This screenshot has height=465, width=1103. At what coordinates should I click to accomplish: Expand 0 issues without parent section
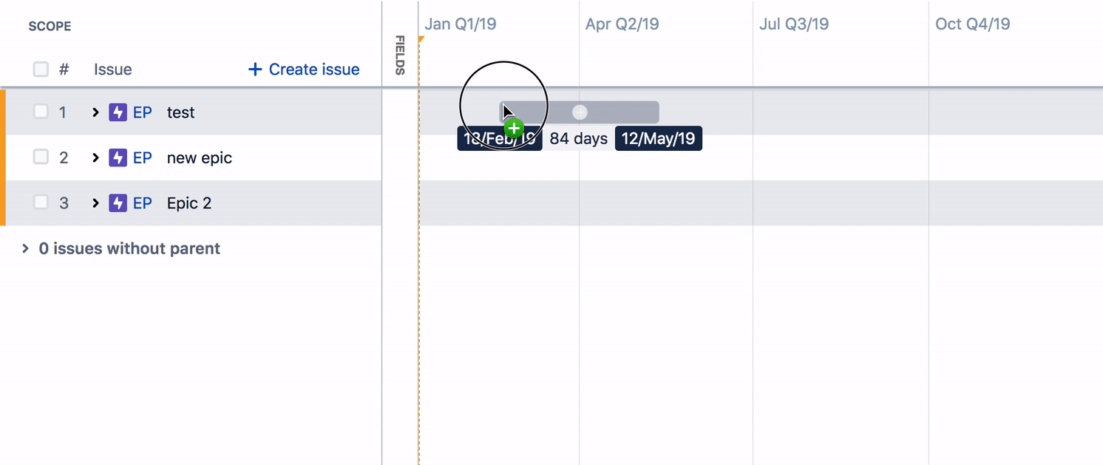pyautogui.click(x=26, y=249)
